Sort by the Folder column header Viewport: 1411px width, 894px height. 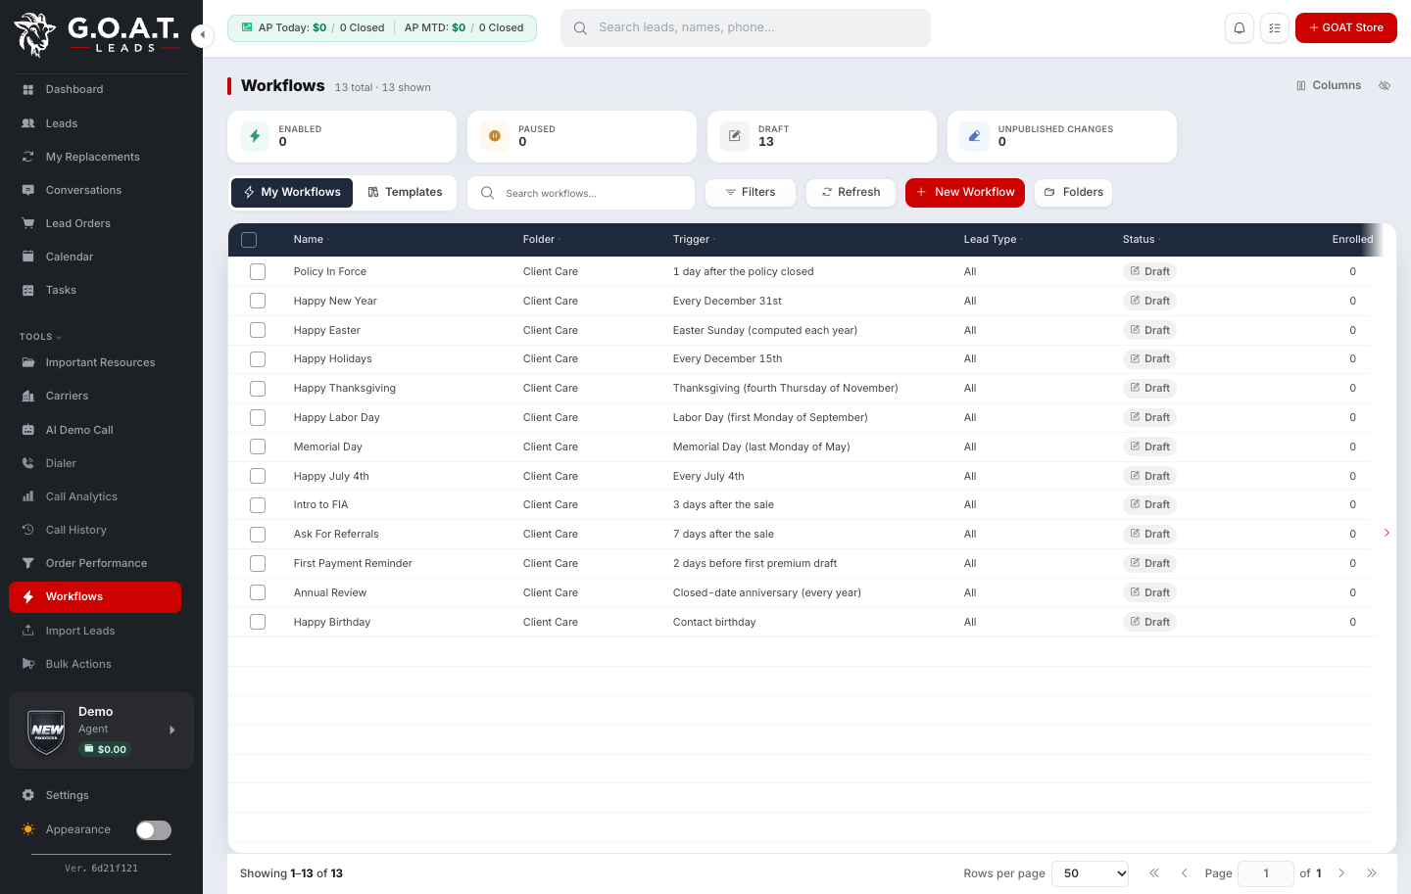[x=540, y=240]
